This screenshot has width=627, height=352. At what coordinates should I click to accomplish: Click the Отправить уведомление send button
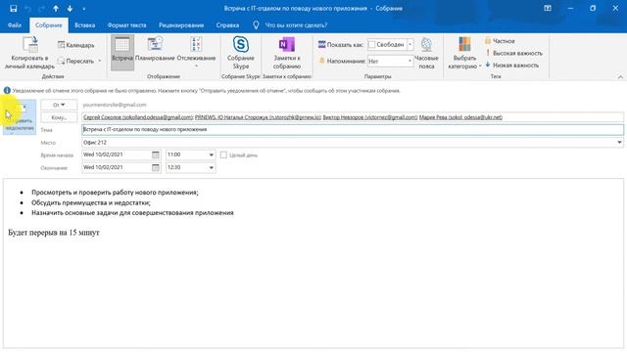coord(20,117)
